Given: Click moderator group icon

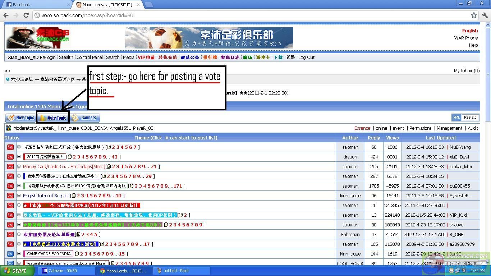Looking at the screenshot, I should click(8, 128).
